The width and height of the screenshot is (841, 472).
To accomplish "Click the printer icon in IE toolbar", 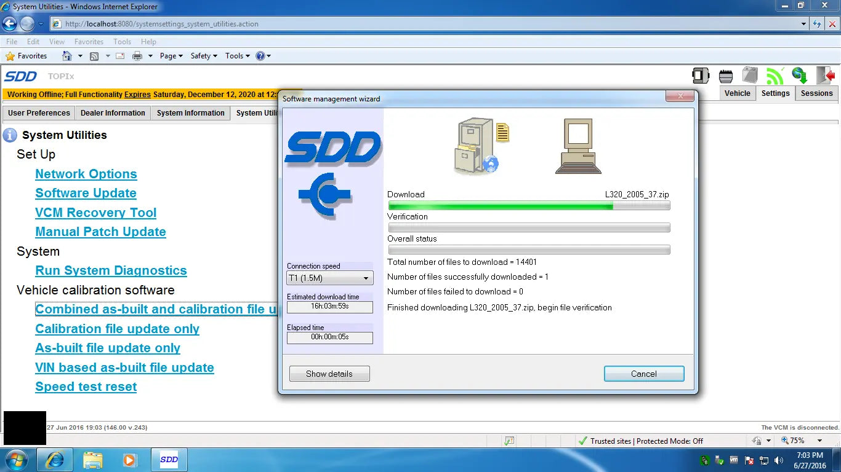I will pos(137,56).
